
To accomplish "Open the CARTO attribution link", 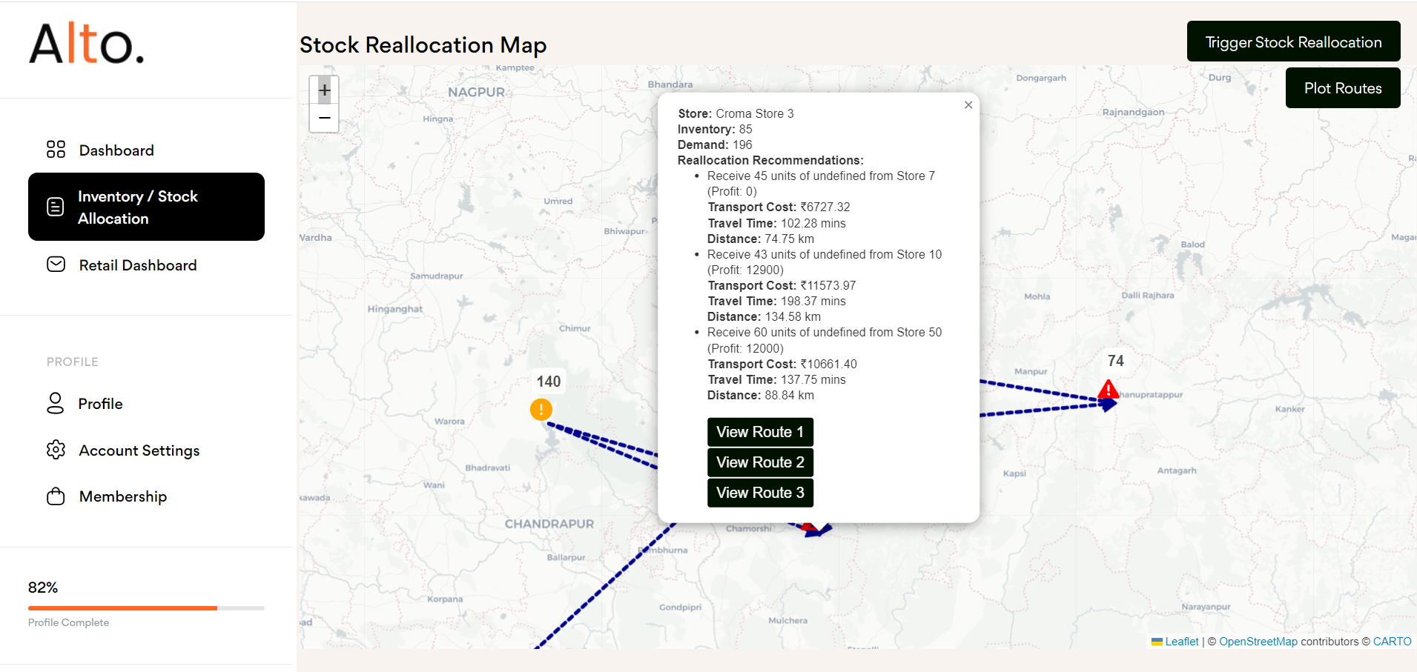I will point(1392,642).
